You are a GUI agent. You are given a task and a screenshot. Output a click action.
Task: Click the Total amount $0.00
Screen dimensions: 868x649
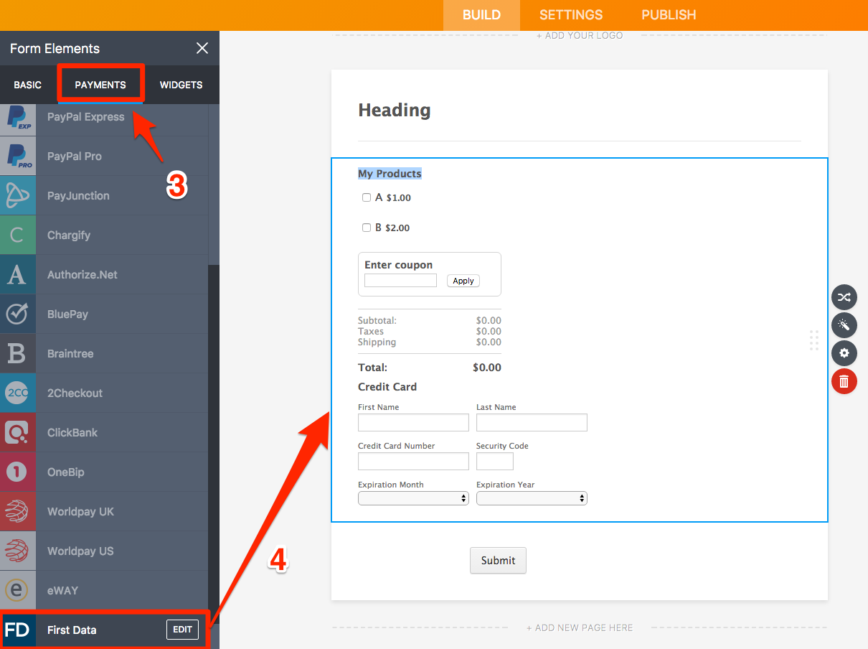point(487,368)
